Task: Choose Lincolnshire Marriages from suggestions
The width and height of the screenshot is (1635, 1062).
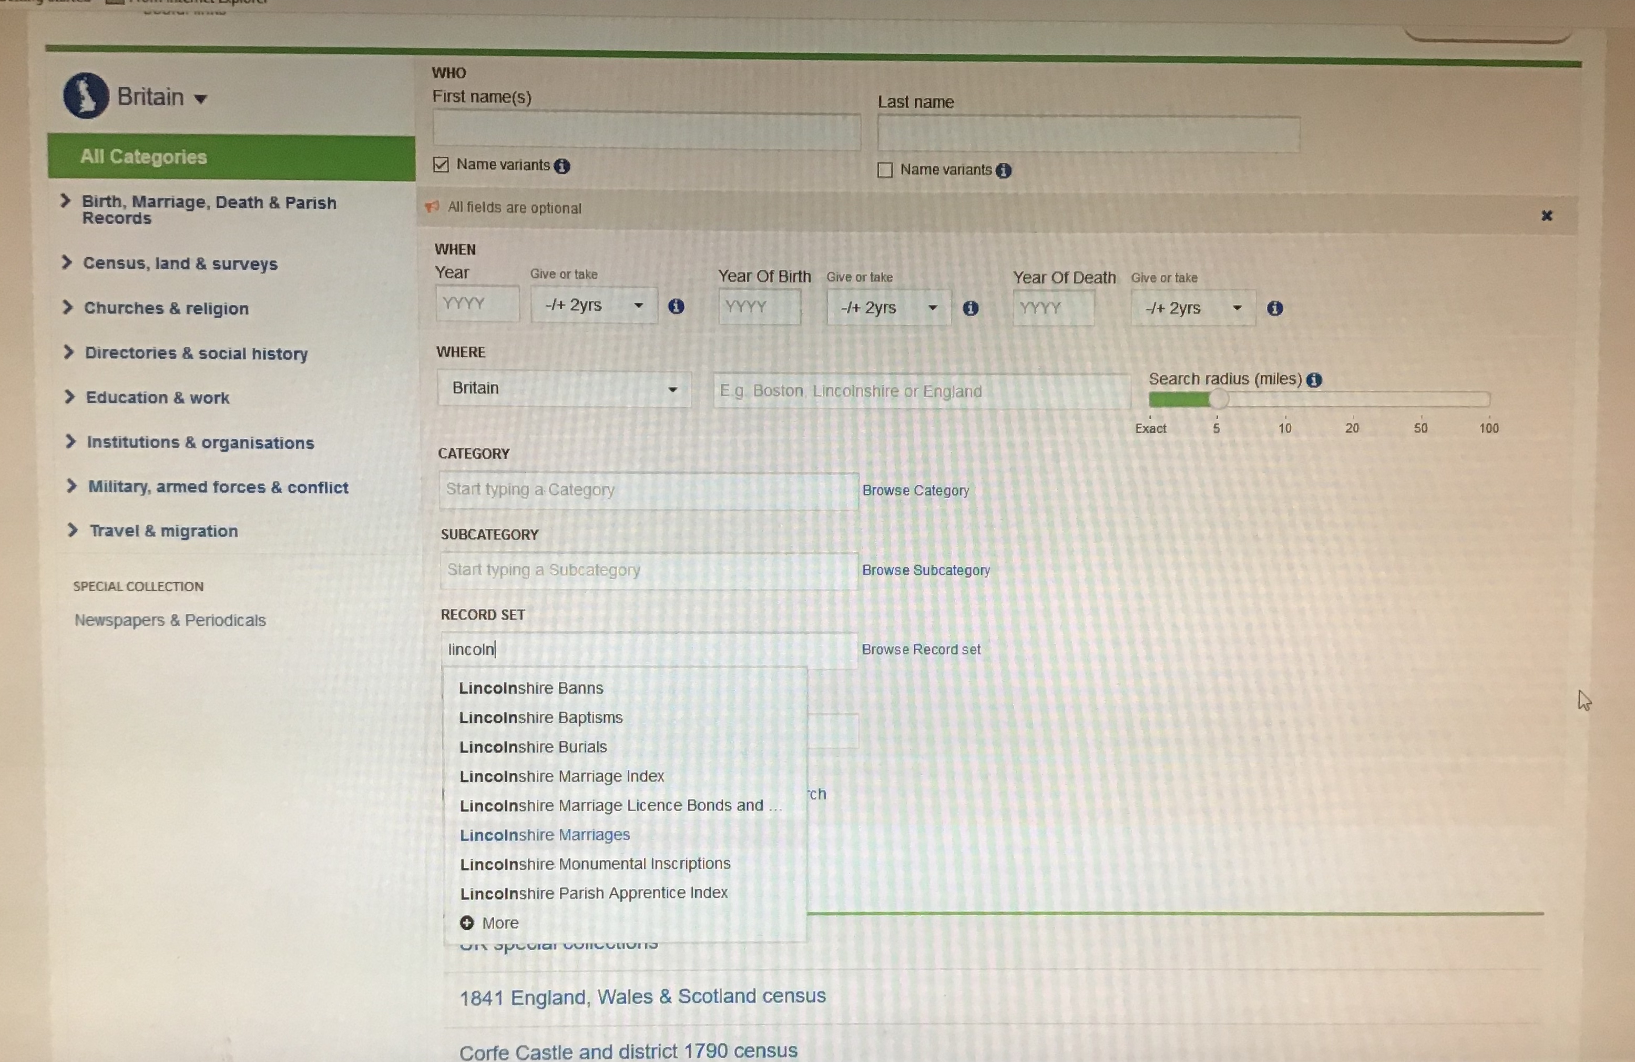Action: (x=545, y=834)
